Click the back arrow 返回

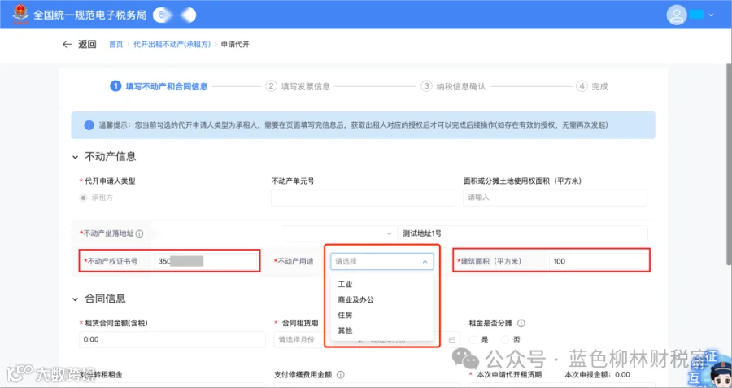[79, 45]
